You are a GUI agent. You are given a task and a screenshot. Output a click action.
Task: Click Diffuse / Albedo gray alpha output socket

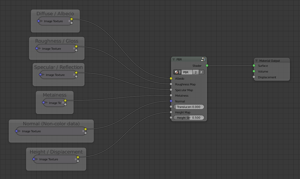[72, 23]
